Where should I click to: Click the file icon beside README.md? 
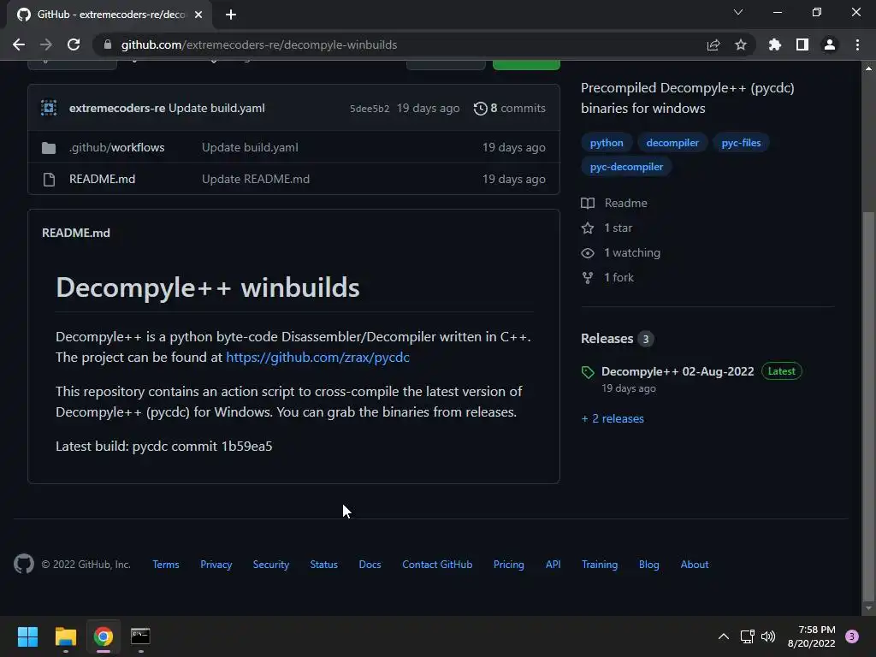[49, 180]
